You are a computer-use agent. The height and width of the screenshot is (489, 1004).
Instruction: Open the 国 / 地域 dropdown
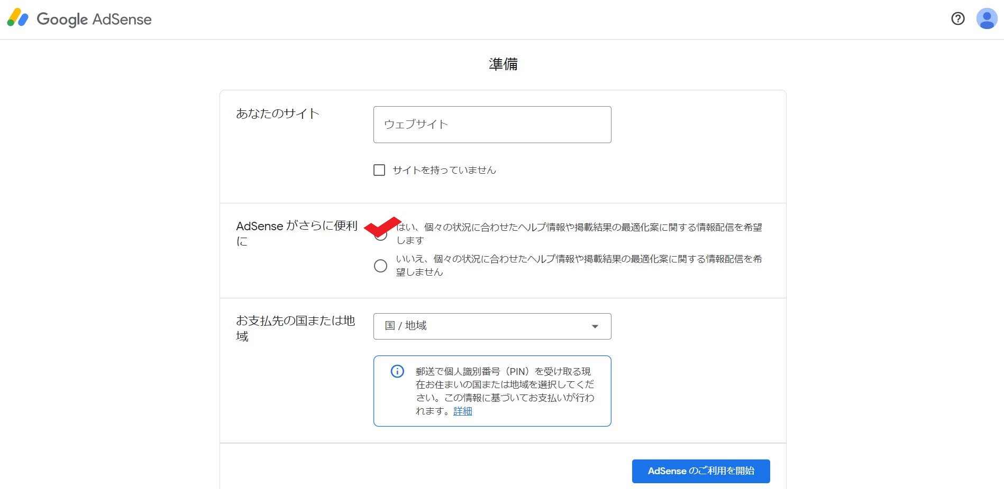[492, 326]
